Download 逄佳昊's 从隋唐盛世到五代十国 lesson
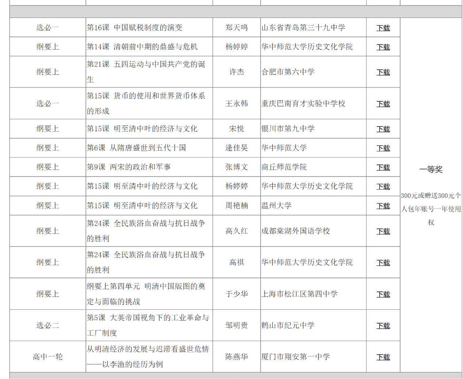Image resolution: width=463 pixels, height=379 pixels. point(383,148)
